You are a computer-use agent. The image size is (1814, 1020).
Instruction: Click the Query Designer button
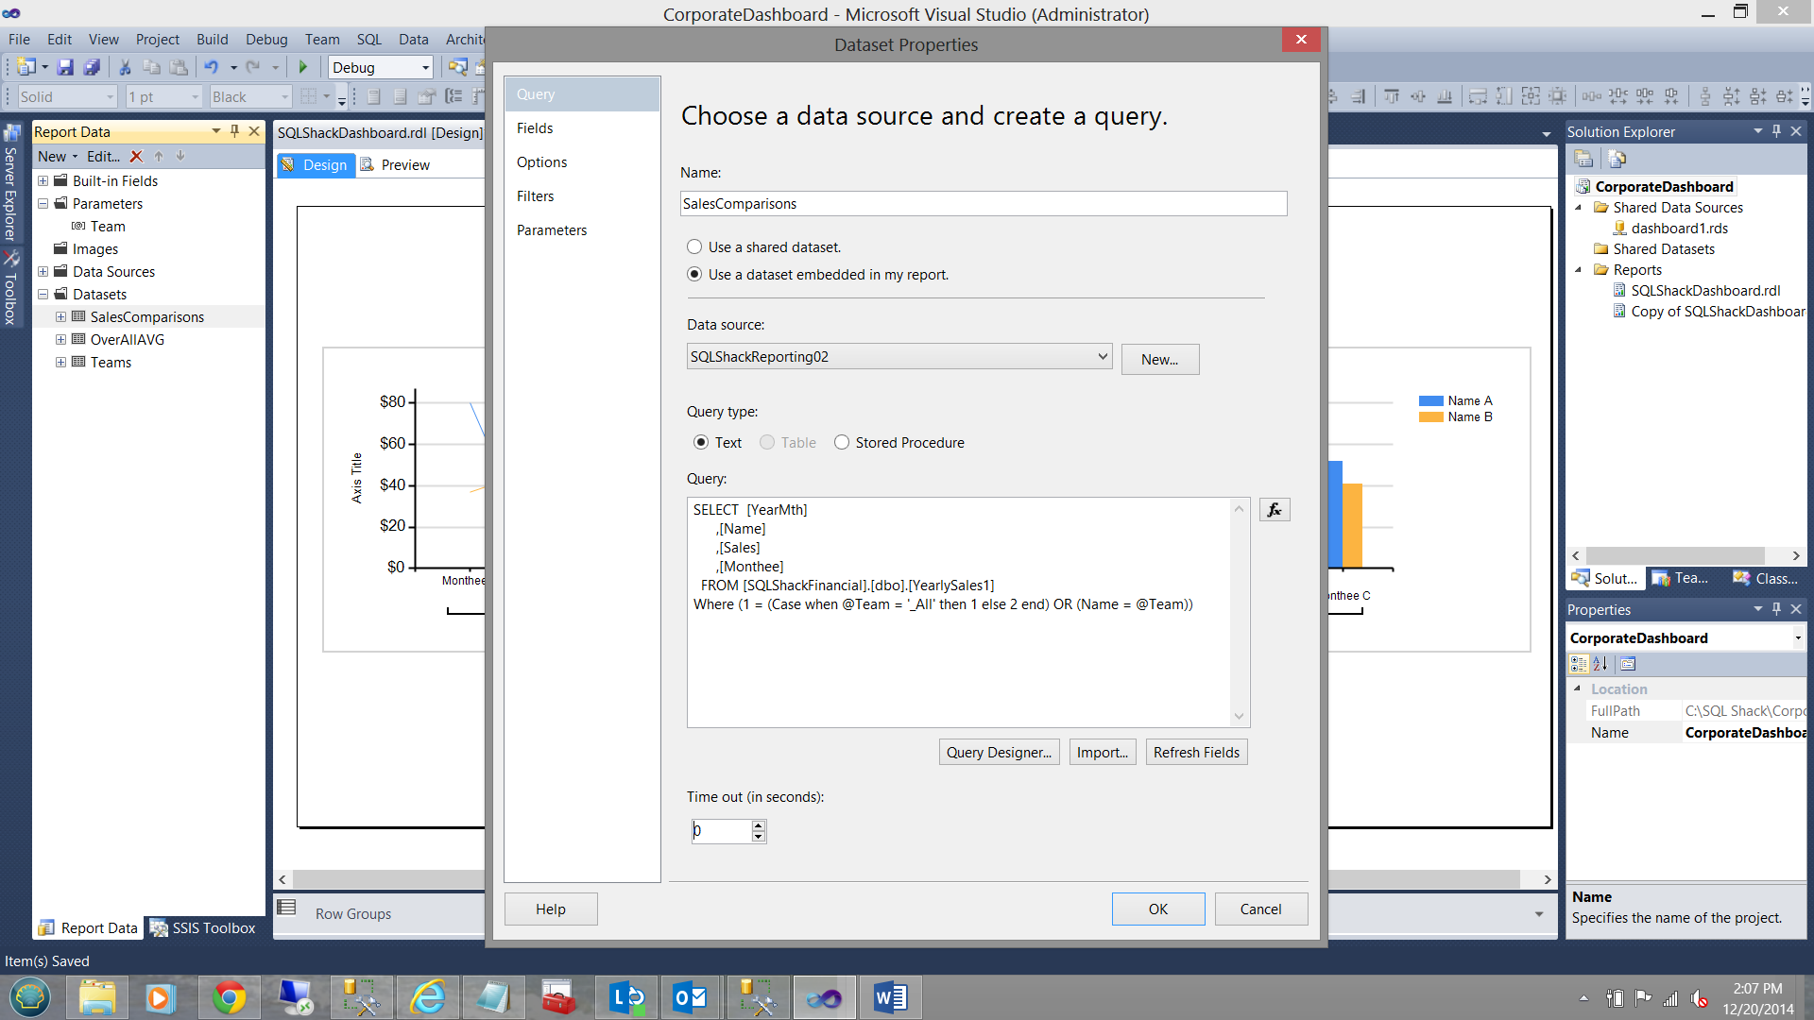999,753
